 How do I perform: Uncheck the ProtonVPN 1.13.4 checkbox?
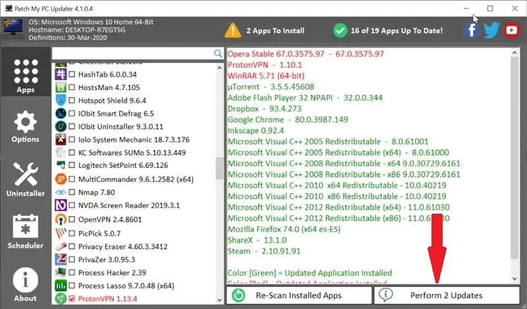72,298
